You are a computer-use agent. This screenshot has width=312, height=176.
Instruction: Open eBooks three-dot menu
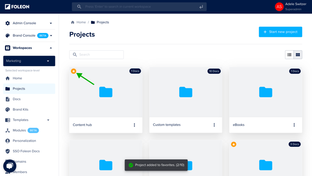[294, 125]
